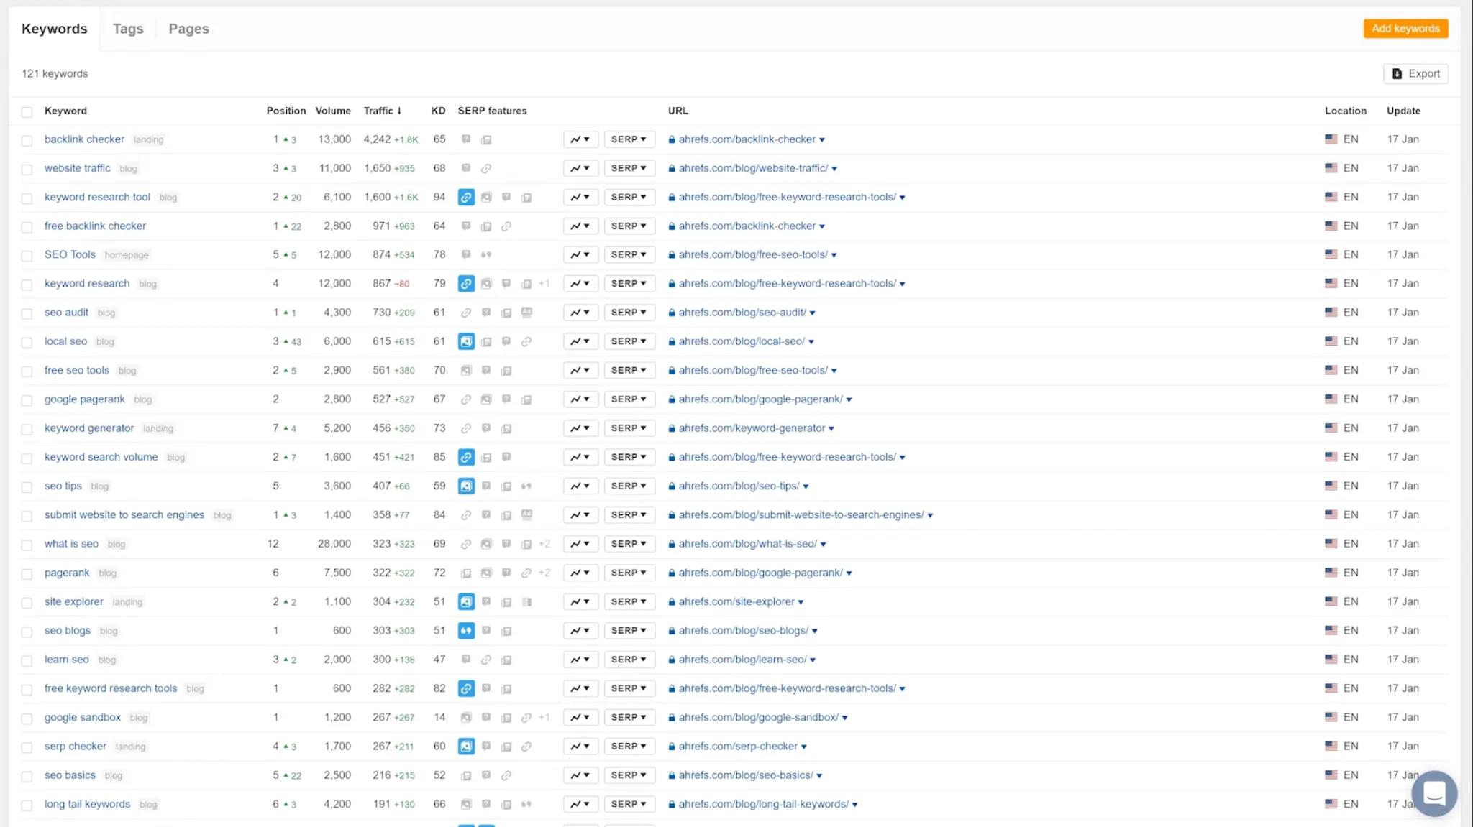This screenshot has height=827, width=1473.
Task: Open the chat widget bubble icon
Action: click(x=1434, y=793)
